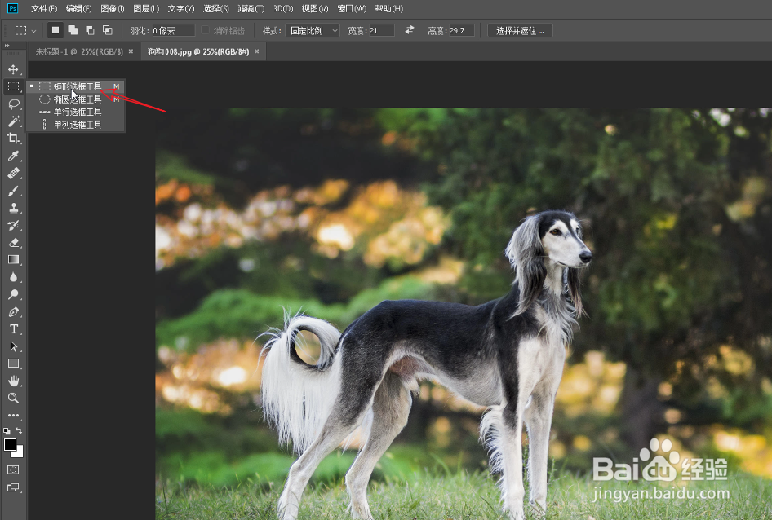The height and width of the screenshot is (520, 772).
Task: Select the Brush tool
Action: click(13, 191)
